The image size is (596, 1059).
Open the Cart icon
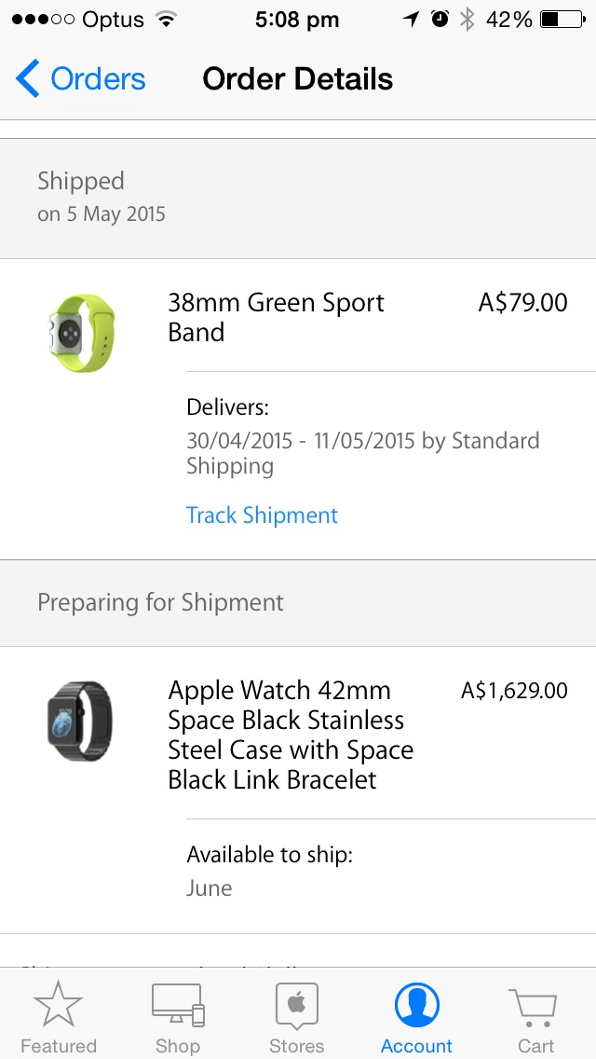click(535, 1006)
